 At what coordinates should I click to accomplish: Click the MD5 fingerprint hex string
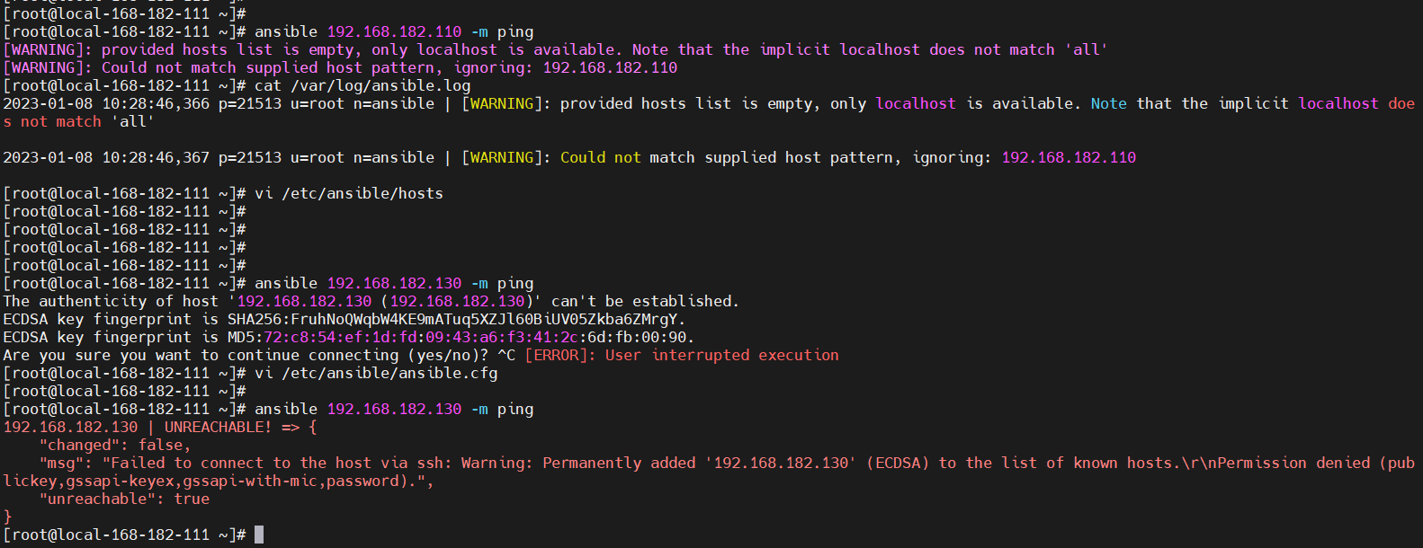pos(475,337)
